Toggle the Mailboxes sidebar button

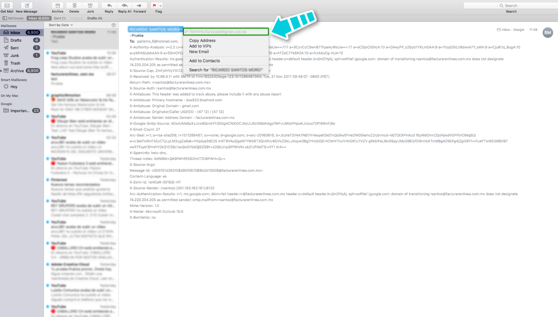pos(13,18)
